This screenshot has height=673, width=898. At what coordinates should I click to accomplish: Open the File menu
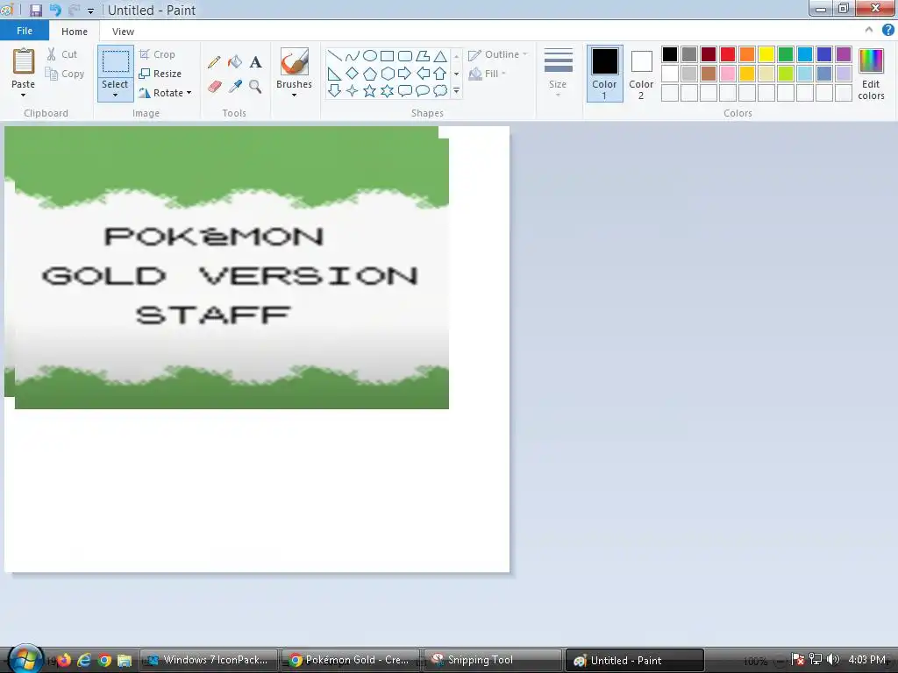click(25, 31)
